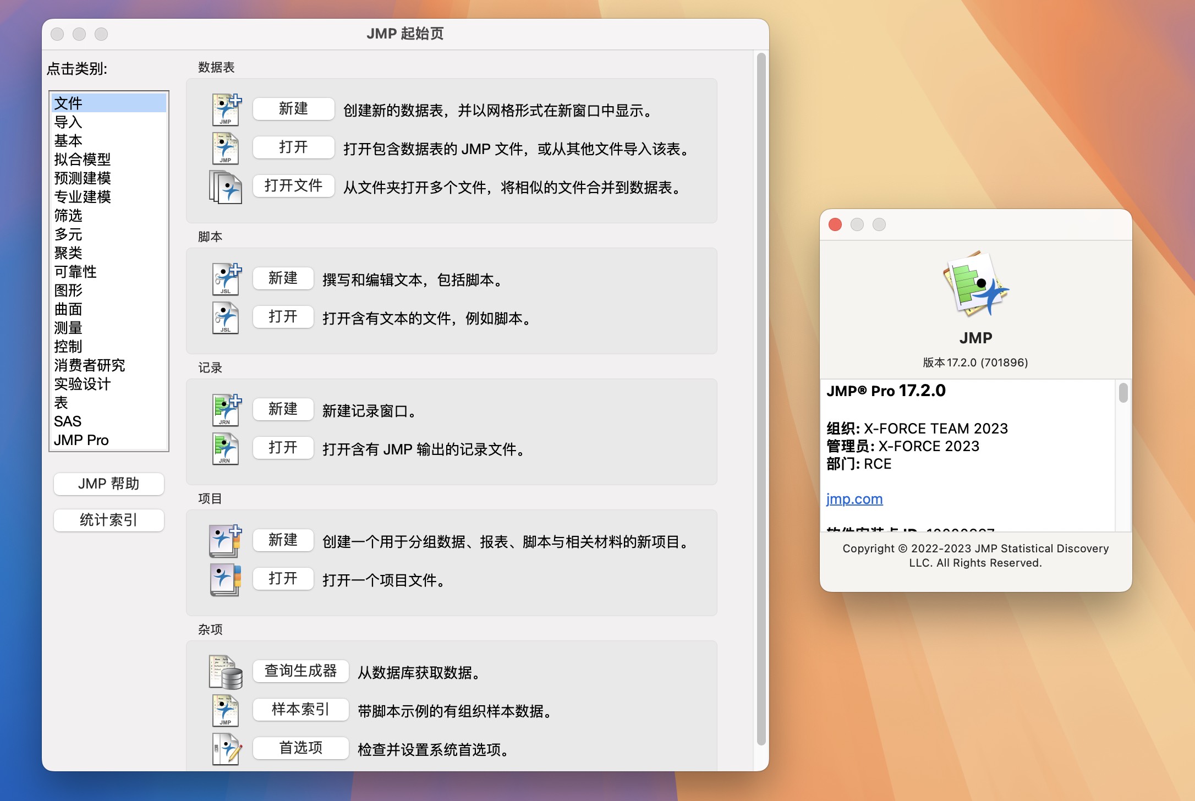This screenshot has width=1195, height=801.
Task: Click 组织: X-FORCE TEAM 2023 line
Action: pyautogui.click(x=917, y=429)
